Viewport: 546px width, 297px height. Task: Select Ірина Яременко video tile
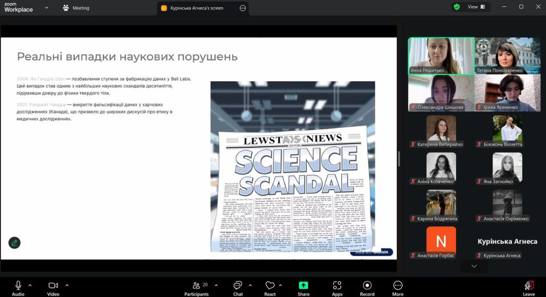(x=508, y=93)
